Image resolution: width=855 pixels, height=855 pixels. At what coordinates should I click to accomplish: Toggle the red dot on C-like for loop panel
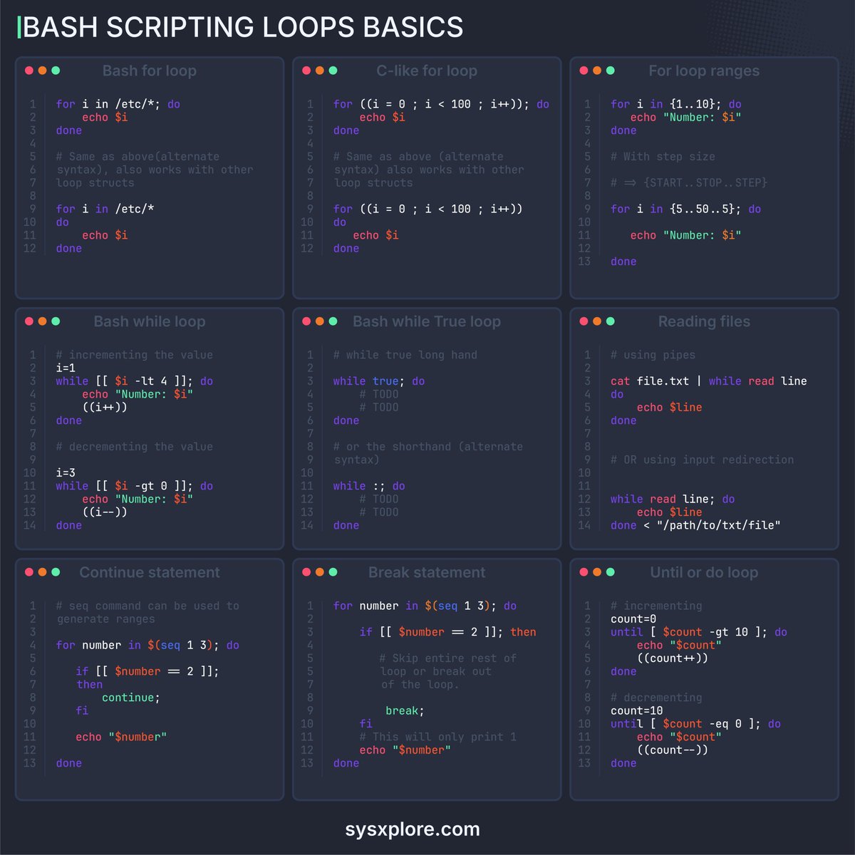(306, 71)
